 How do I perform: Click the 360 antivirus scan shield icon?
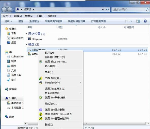(41, 98)
